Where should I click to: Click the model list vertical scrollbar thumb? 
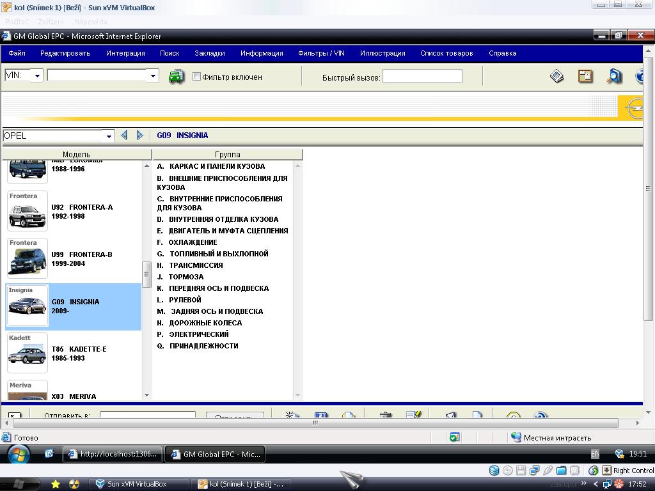tap(146, 274)
